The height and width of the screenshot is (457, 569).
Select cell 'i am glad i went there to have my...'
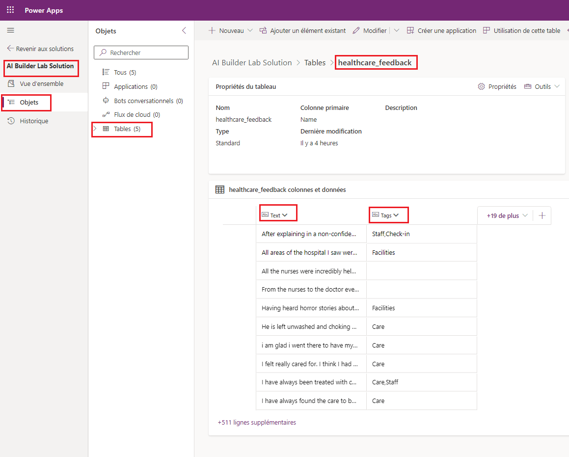[311, 345]
